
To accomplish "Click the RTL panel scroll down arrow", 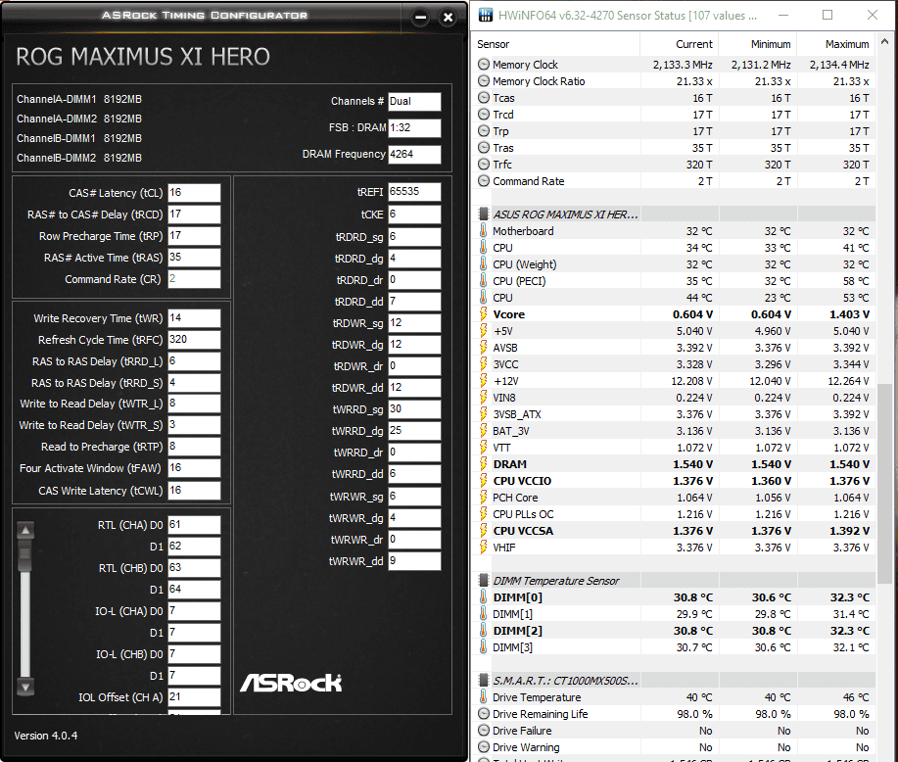I will point(25,686).
